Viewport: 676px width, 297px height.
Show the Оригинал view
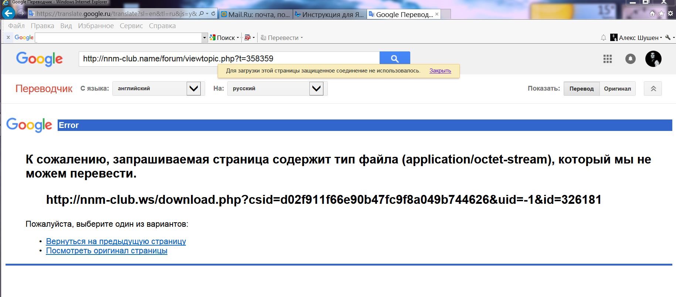click(x=617, y=89)
